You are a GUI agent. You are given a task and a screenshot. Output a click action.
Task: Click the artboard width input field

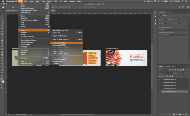tap(164, 20)
